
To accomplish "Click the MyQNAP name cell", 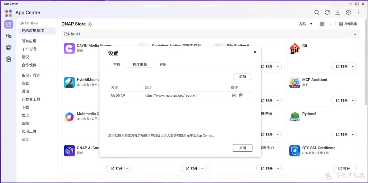I will (x=118, y=95).
